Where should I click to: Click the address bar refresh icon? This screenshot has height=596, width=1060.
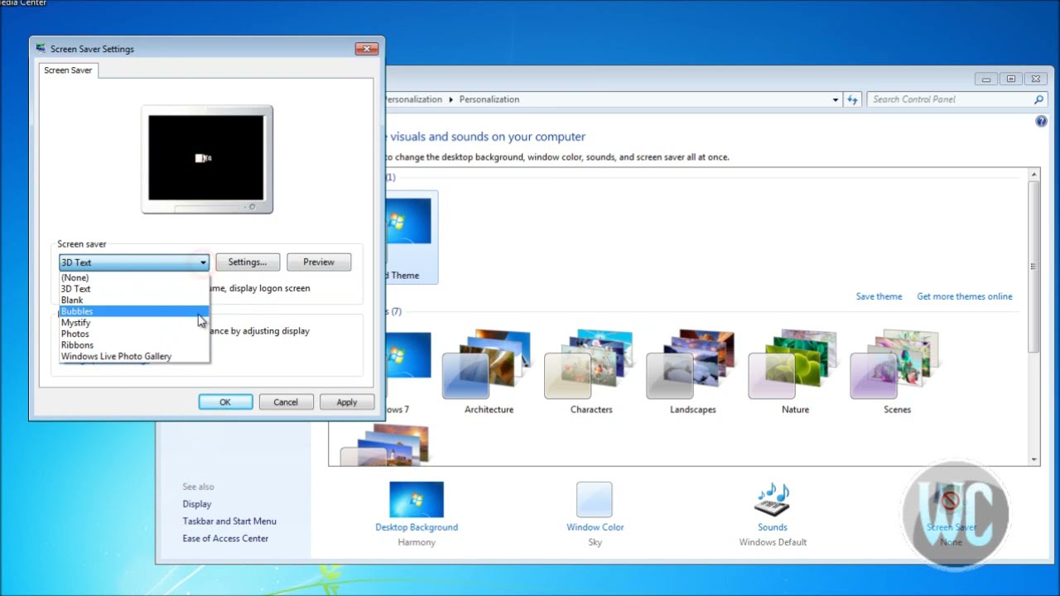853,99
